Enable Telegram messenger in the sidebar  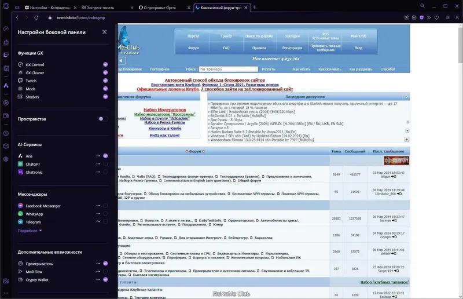pos(105,221)
